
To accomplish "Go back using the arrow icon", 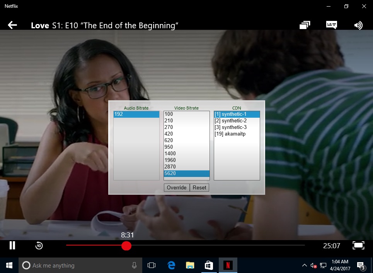I will [x=12, y=25].
